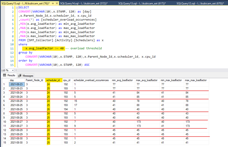Click the where keyword on line 10
The height and width of the screenshot is (147, 228).
click(23, 44)
